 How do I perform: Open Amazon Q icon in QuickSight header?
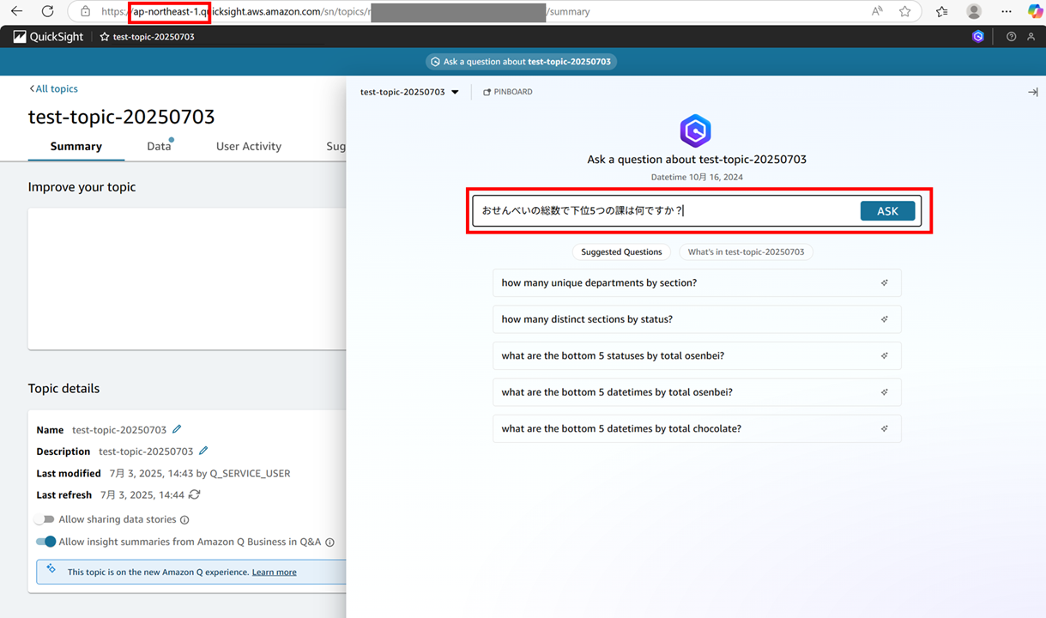(x=978, y=37)
